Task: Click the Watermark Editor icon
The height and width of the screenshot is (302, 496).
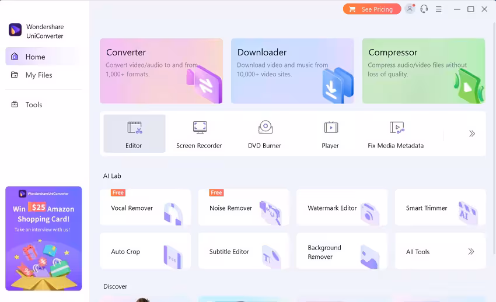Action: (370, 214)
